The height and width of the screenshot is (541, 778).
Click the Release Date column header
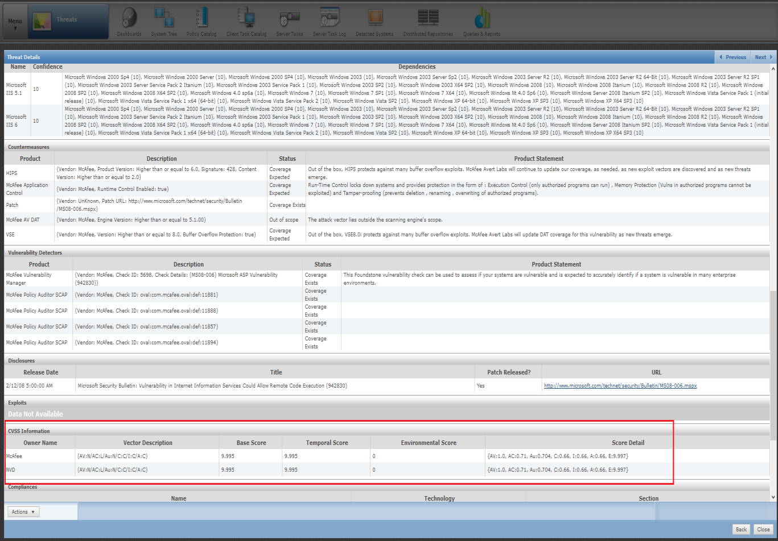coord(40,372)
